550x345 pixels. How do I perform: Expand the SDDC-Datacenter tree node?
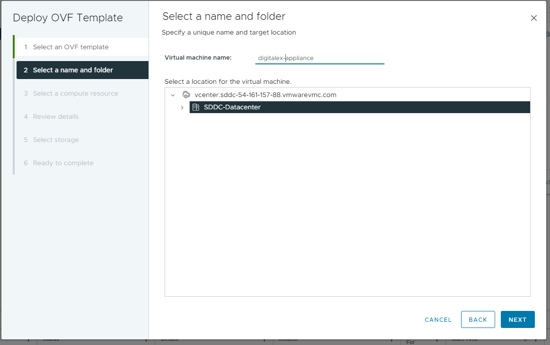pos(182,107)
